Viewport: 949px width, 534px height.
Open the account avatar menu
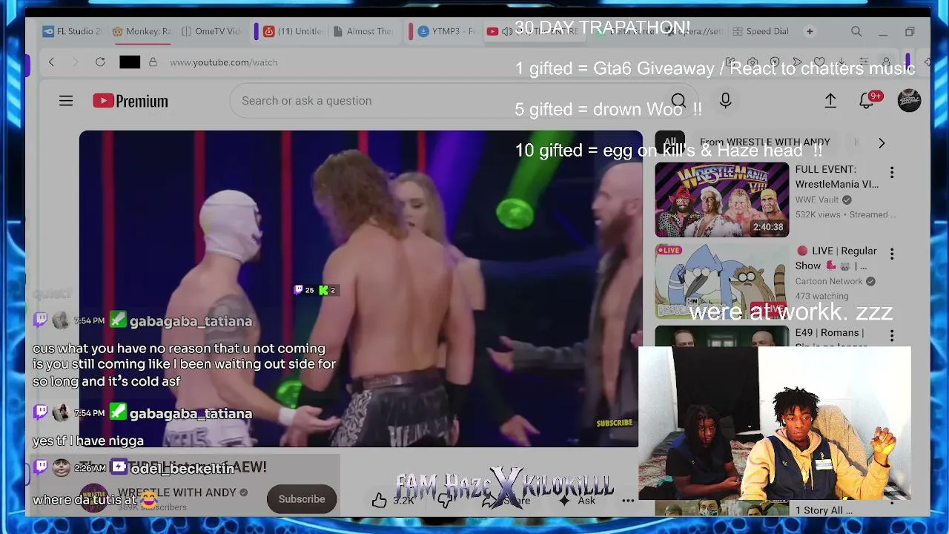(909, 101)
